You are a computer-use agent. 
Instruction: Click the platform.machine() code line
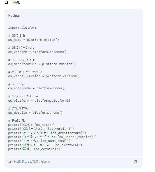coord(42,64)
